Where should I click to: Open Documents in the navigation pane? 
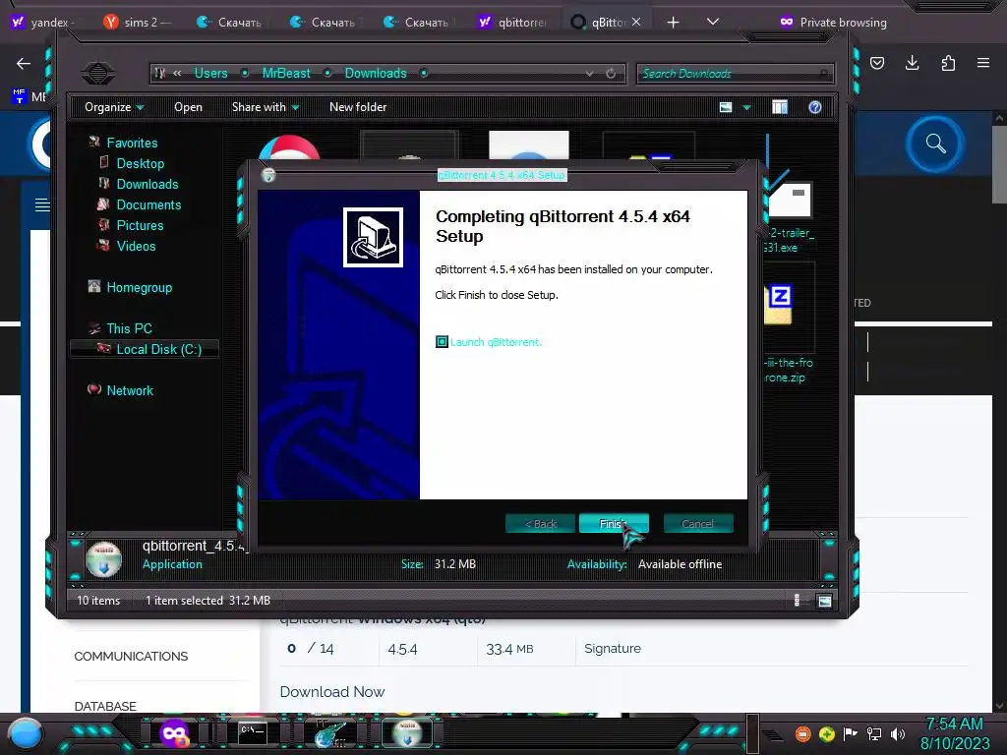pos(148,204)
